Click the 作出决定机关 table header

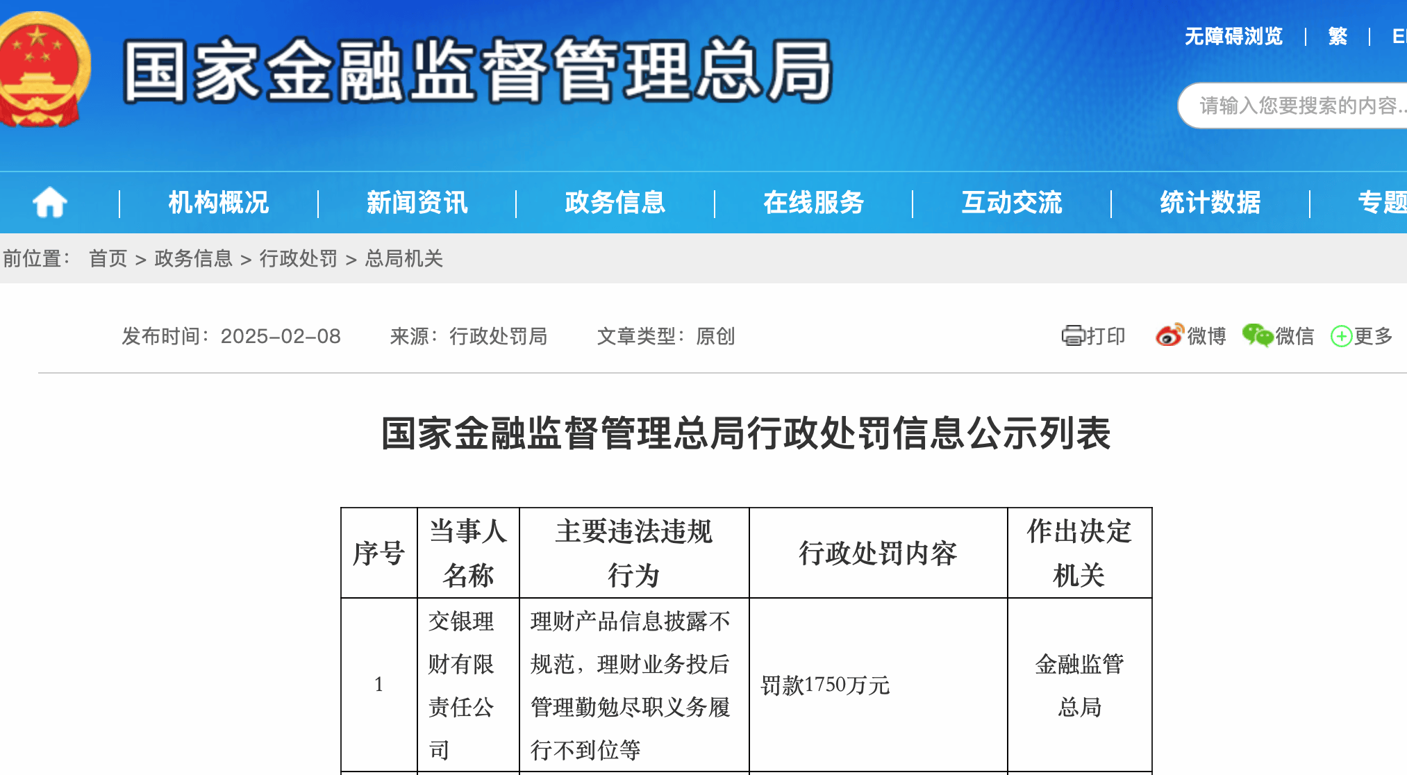point(1079,553)
